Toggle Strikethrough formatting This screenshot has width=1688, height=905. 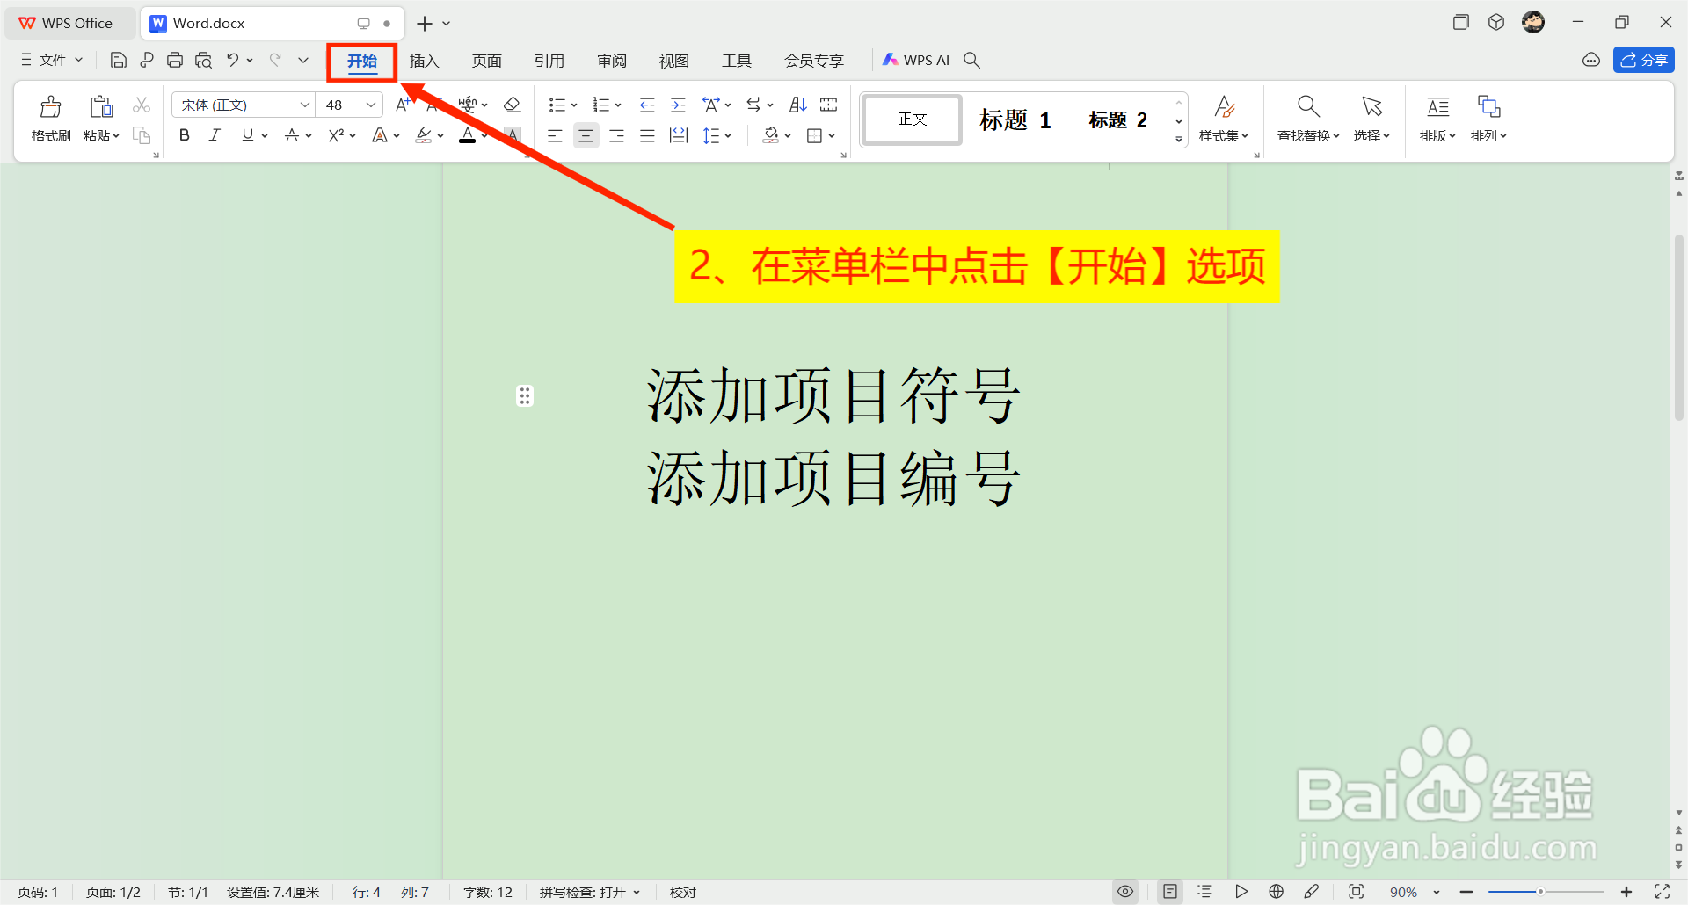point(292,135)
